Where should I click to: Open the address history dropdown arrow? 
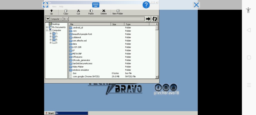[x=47, y=19]
